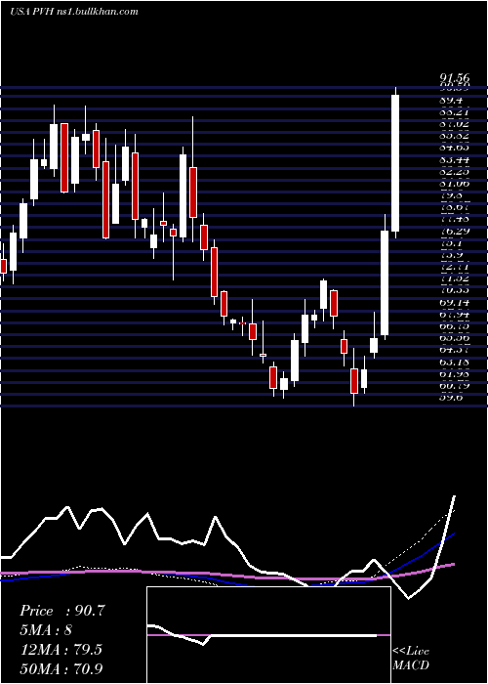Click the '12MA : 79.5' readout
The height and width of the screenshot is (684, 488).
(61, 649)
